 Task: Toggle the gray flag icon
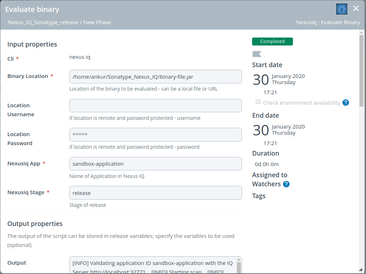point(257,54)
